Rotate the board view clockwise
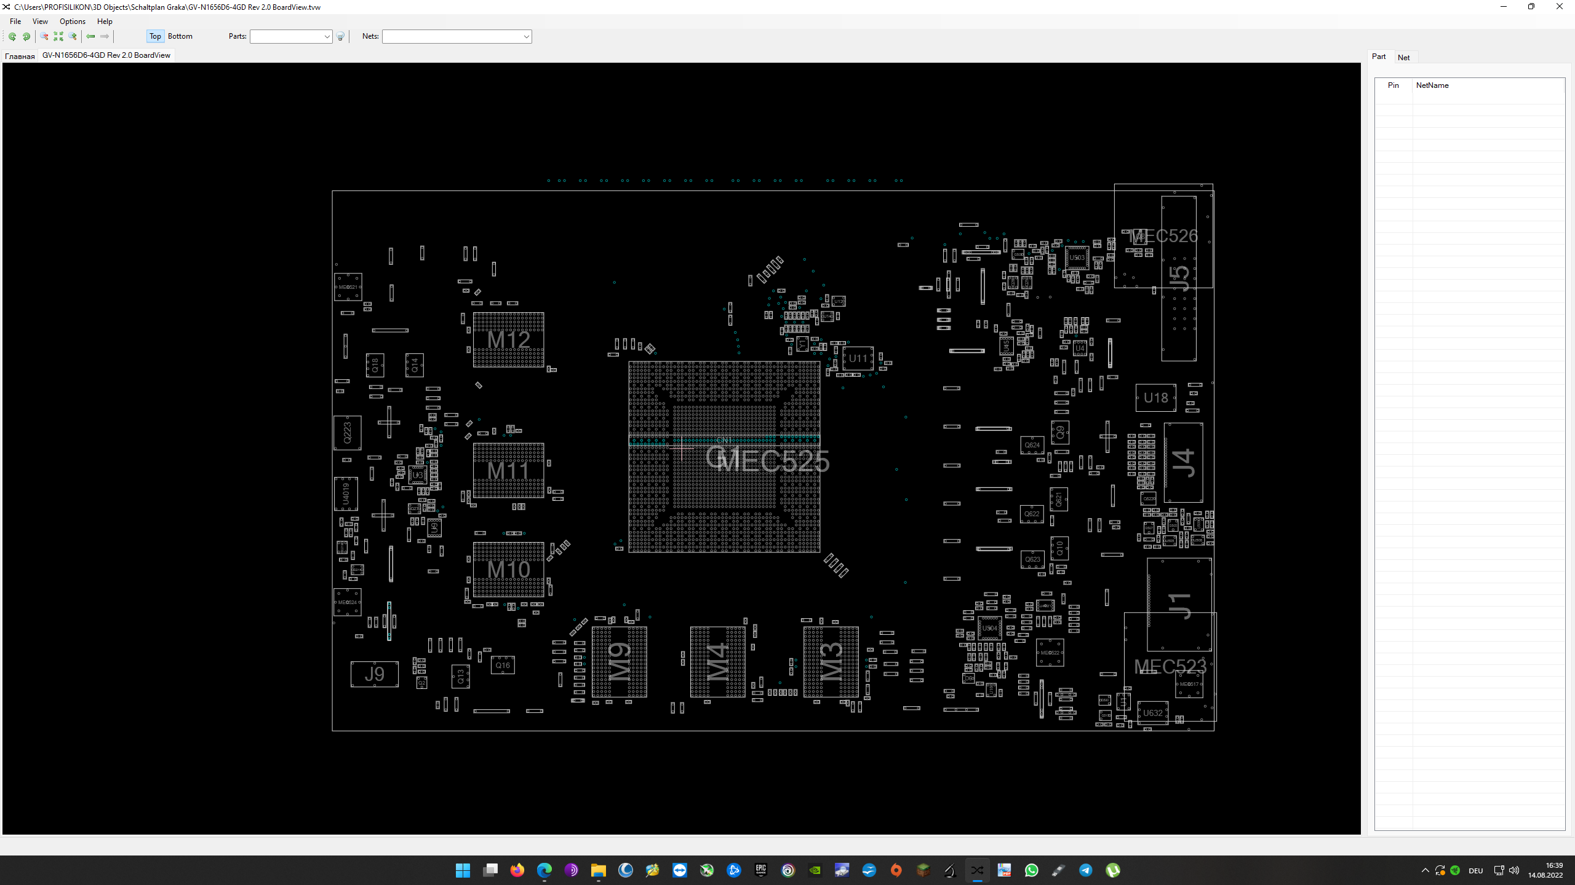Screen dimensions: 1575x885 pyautogui.click(x=26, y=36)
